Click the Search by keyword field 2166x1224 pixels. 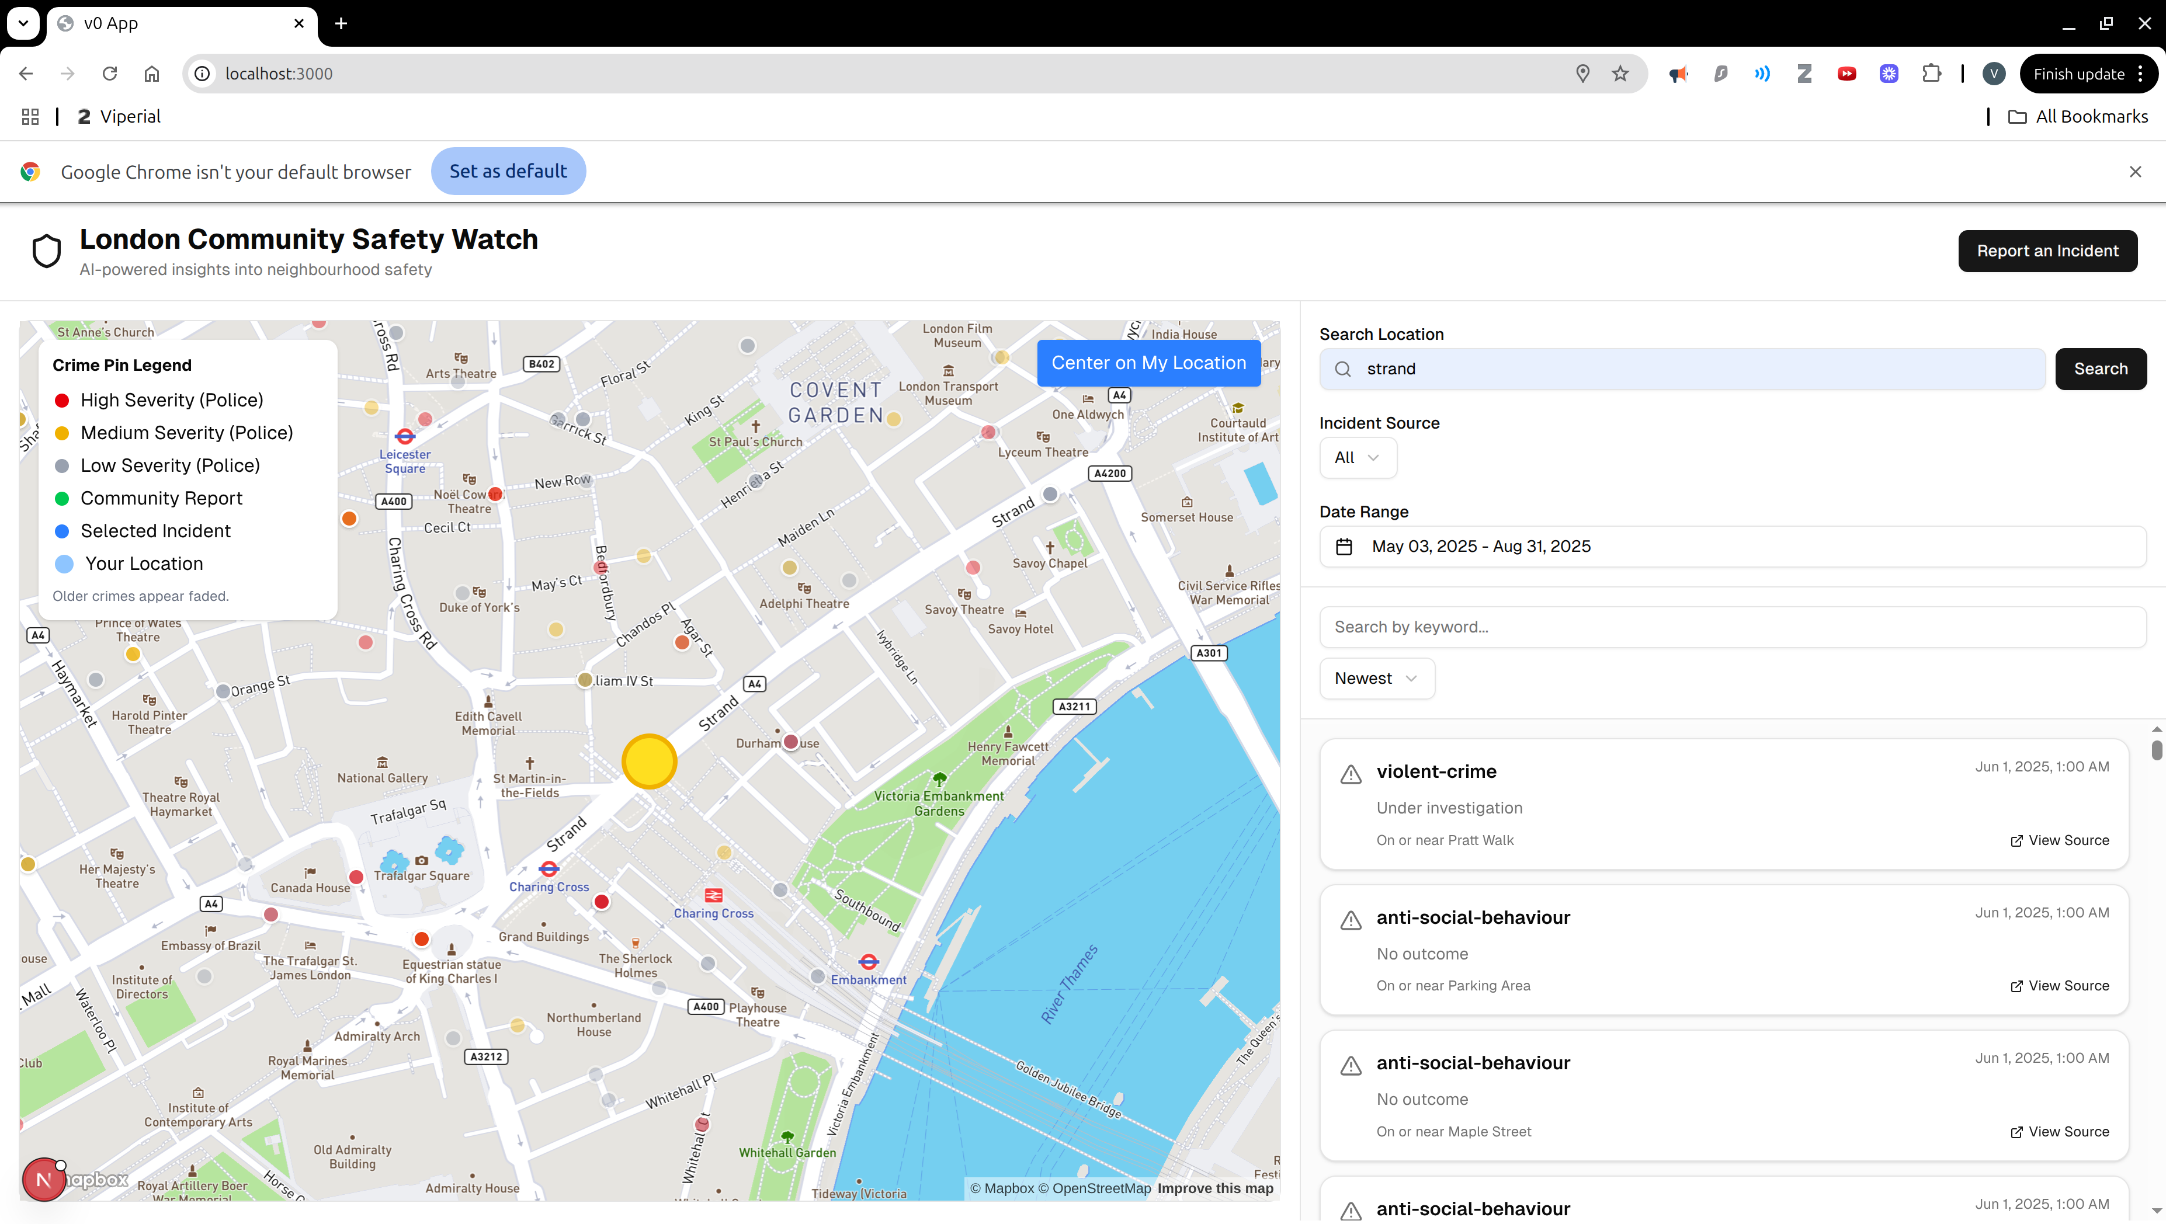click(1732, 627)
